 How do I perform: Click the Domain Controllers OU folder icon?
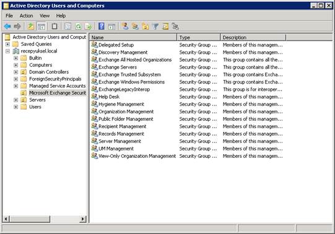coord(24,72)
